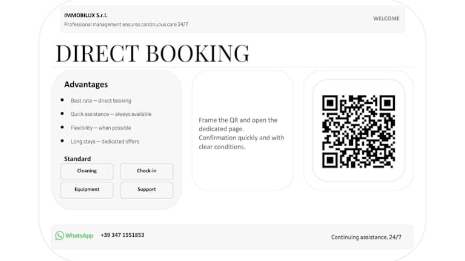The width and height of the screenshot is (465, 261).
Task: Open the Support button
Action: click(147, 190)
